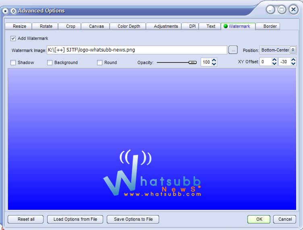
Task: Click Load Options from File button
Action: (x=75, y=219)
